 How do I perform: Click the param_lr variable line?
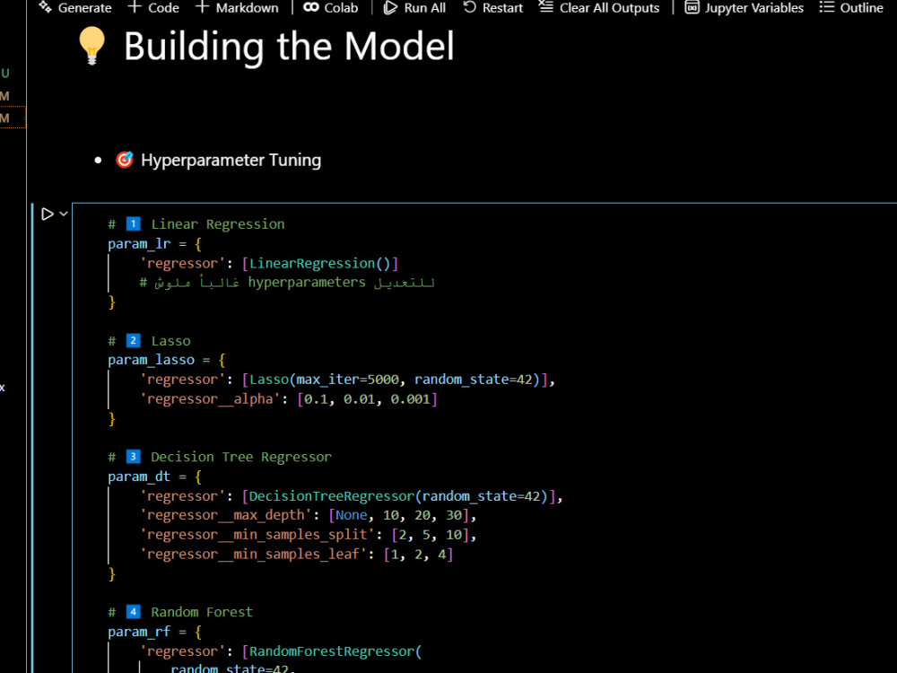pyautogui.click(x=155, y=244)
